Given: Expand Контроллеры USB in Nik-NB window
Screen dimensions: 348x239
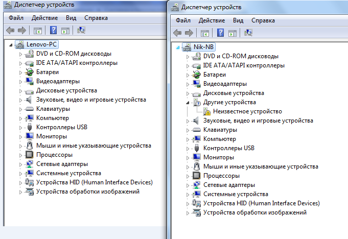Looking at the screenshot, I should [x=188, y=149].
